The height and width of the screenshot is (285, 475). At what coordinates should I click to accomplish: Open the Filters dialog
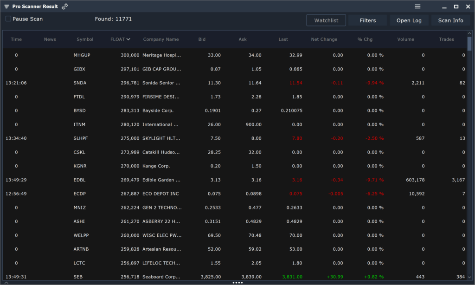(x=367, y=20)
